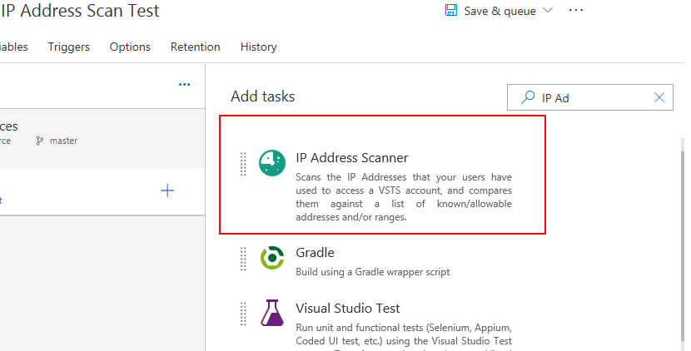Click the IP Address Scanner description text
The image size is (691, 351).
tap(404, 197)
